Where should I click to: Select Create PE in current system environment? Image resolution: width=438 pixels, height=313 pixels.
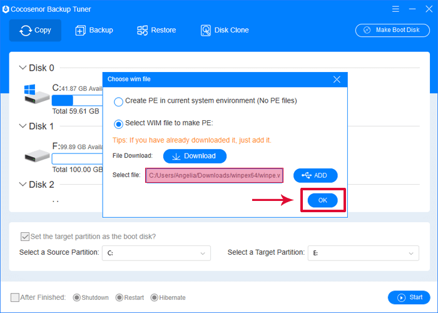pos(118,101)
